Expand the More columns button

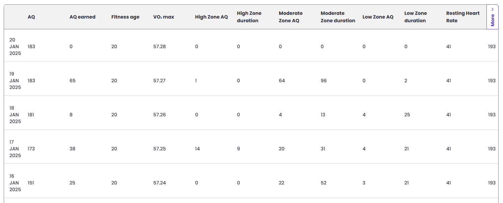492,17
